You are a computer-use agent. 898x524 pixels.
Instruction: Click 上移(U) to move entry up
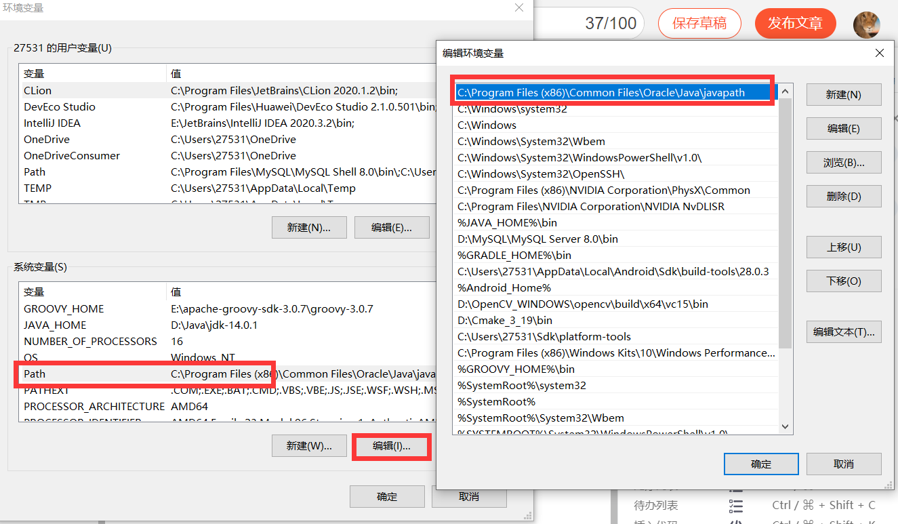[x=843, y=247]
